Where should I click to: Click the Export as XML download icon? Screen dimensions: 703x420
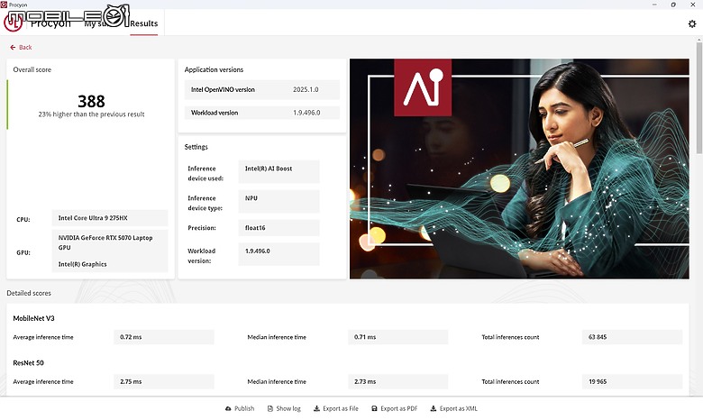434,408
